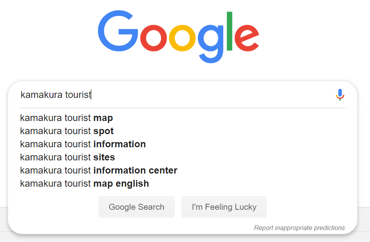Click the typed "kamakura tourist" query text
This screenshot has width=370, height=242.
[x=56, y=95]
